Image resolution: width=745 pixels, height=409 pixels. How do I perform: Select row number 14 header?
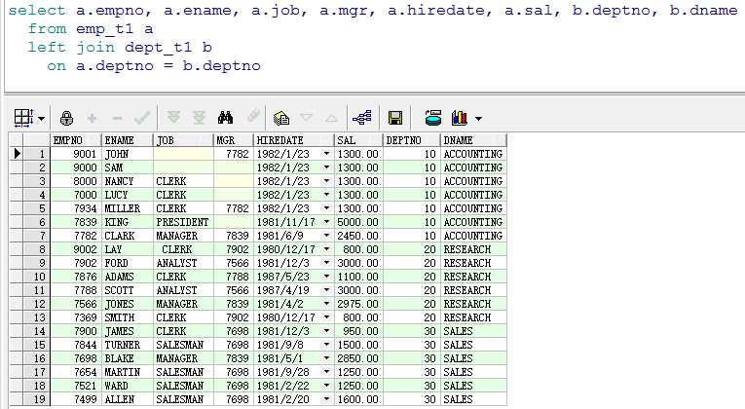(x=37, y=331)
